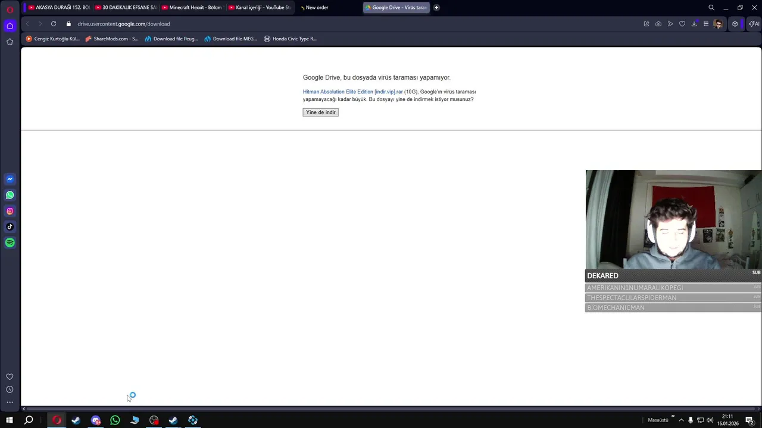762x428 pixels.
Task: Open WhatsApp in the browser sidebar
Action: point(10,195)
